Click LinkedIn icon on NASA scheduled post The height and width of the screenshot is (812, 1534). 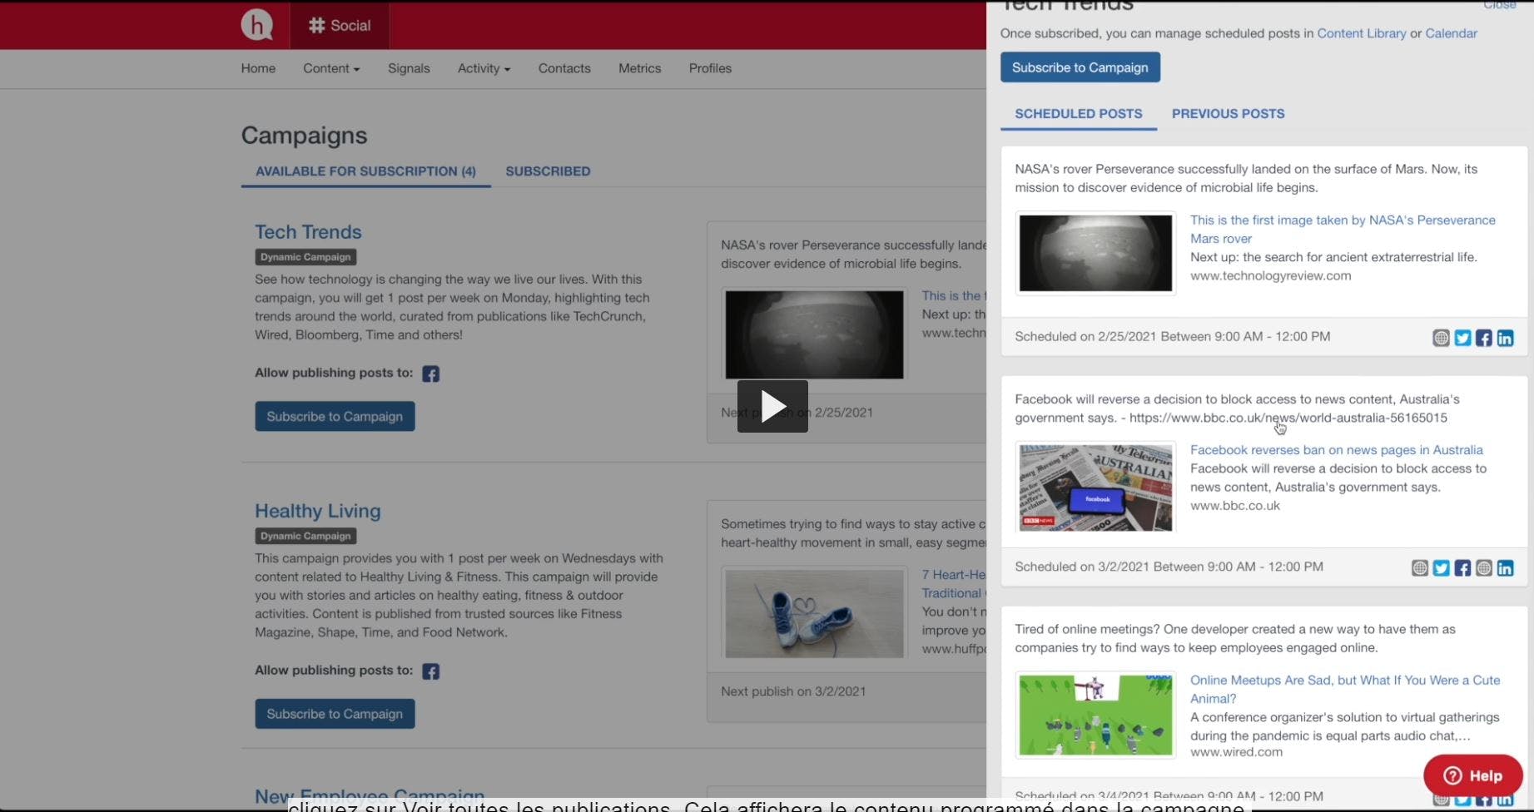tap(1506, 338)
